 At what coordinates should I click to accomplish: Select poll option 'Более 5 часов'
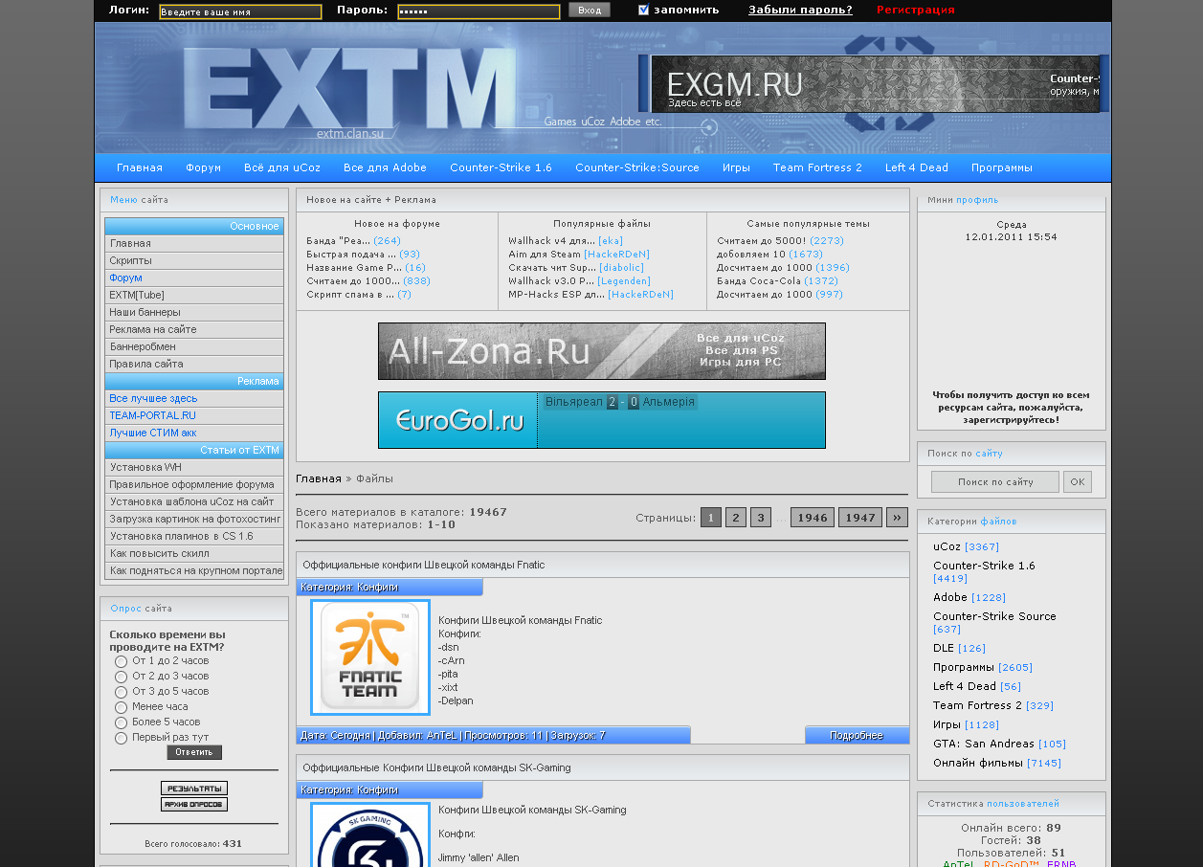point(122,722)
